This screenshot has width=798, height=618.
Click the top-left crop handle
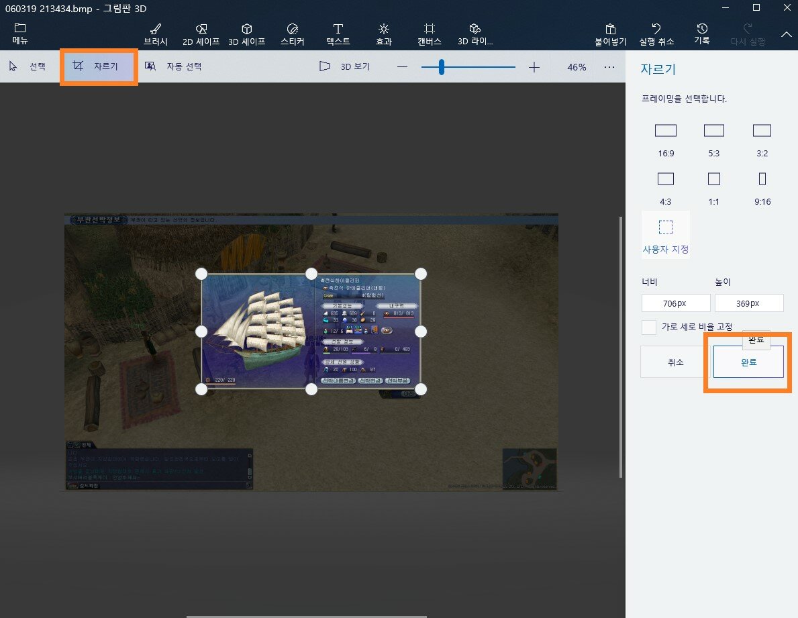[201, 274]
